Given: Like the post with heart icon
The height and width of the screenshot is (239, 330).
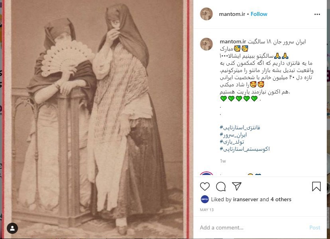Looking at the screenshot, I should pos(205,186).
